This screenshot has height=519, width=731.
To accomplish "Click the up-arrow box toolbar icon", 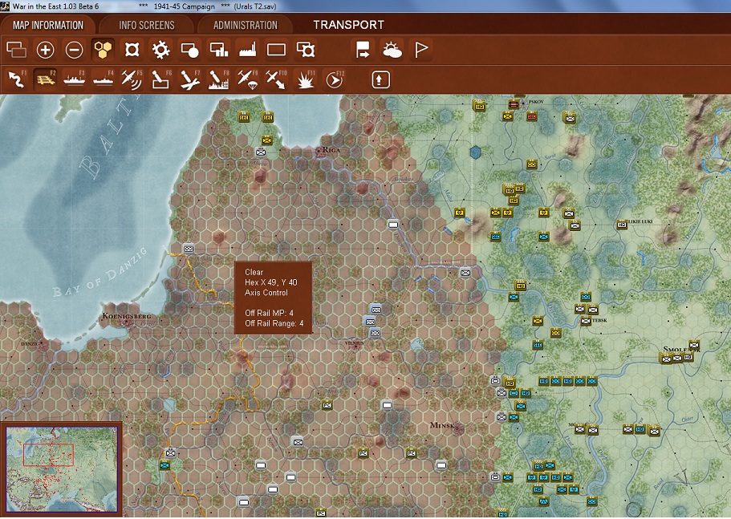I will (x=380, y=79).
